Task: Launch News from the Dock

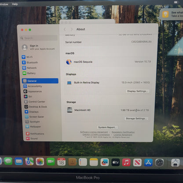Action: point(137,162)
